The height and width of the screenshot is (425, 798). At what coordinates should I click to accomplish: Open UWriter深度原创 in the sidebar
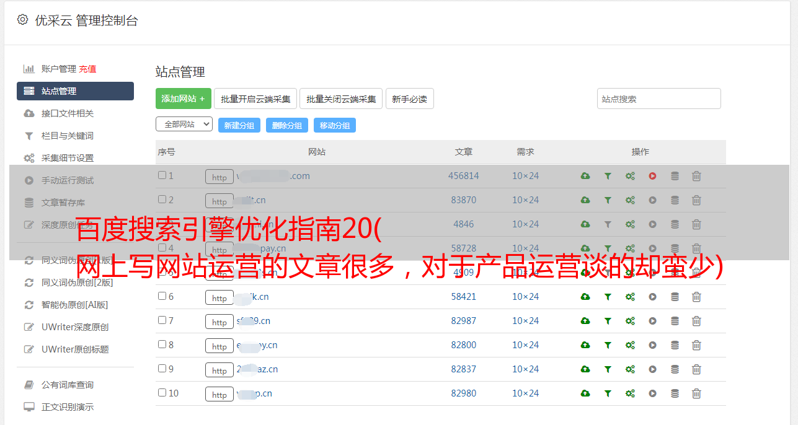coord(75,327)
